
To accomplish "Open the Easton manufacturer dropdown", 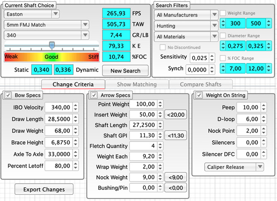I will click(x=32, y=14).
